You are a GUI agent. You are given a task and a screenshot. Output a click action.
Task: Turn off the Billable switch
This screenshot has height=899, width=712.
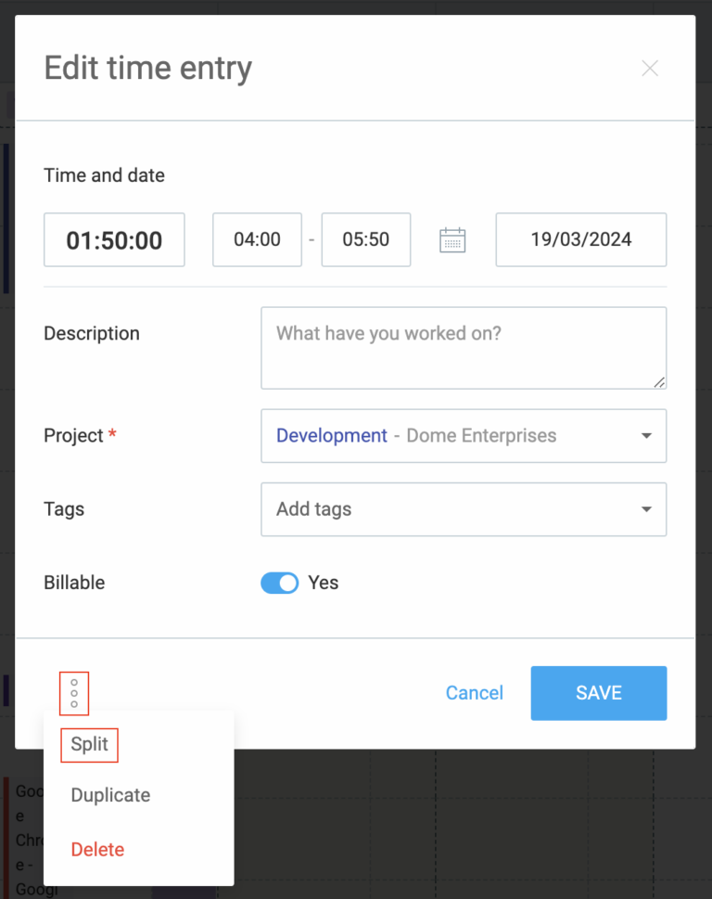tap(280, 583)
